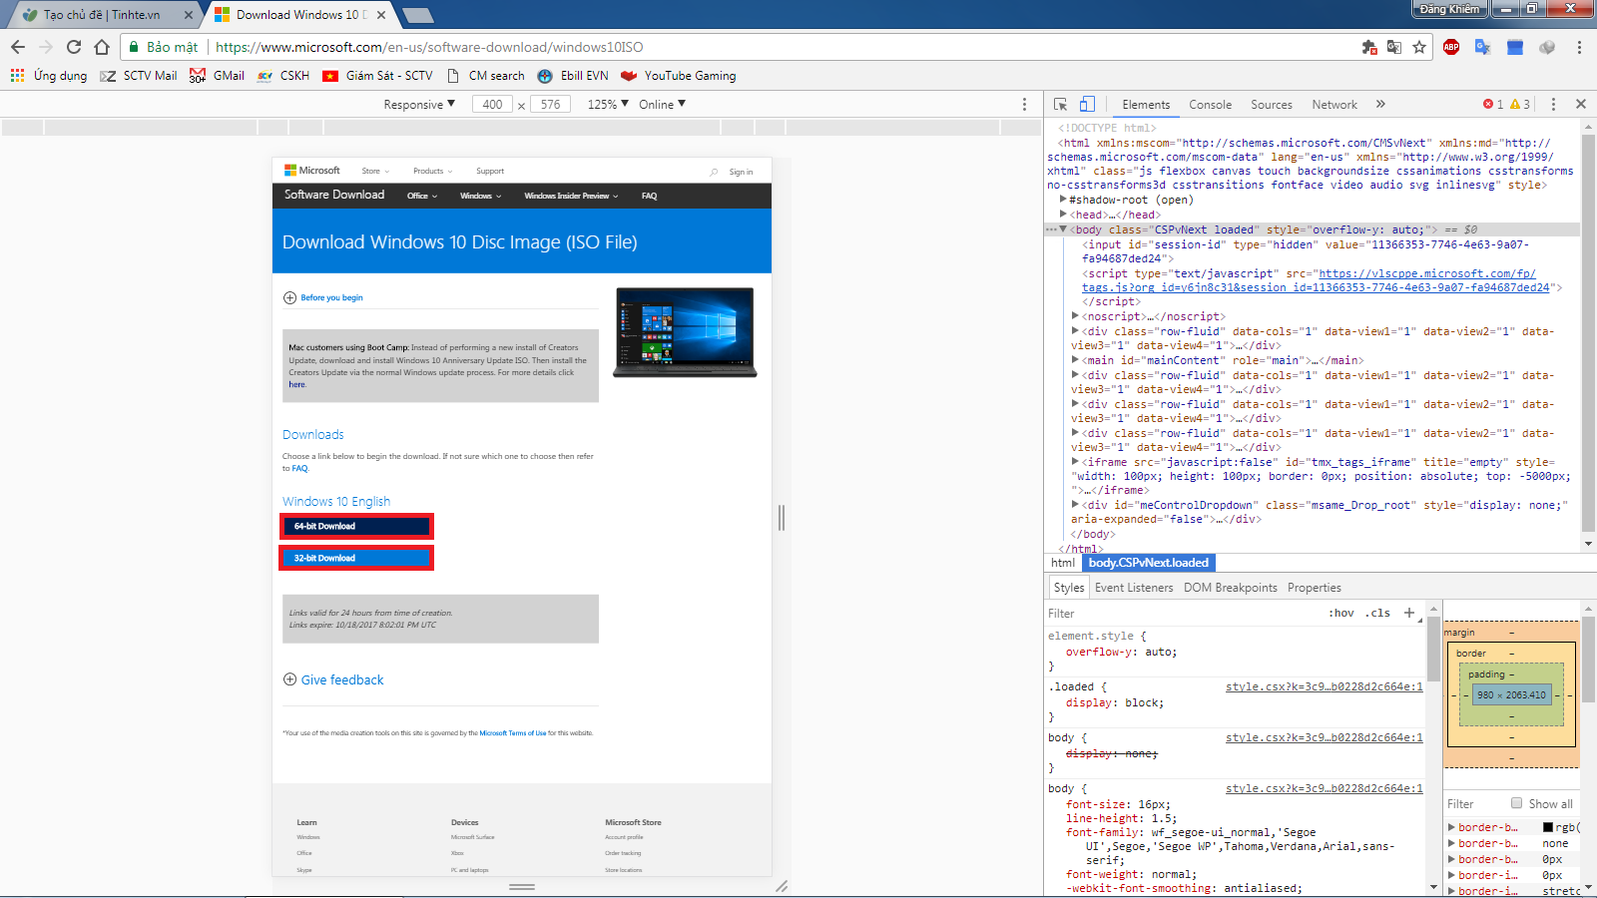Image resolution: width=1597 pixels, height=898 pixels.
Task: Click the translate page icon in address bar
Action: tap(1394, 47)
